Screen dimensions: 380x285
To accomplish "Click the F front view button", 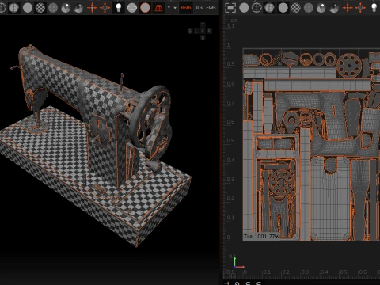I will (x=203, y=31).
